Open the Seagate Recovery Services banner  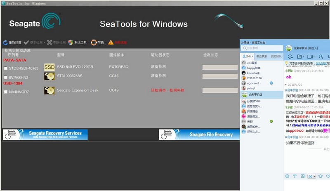[45, 134]
